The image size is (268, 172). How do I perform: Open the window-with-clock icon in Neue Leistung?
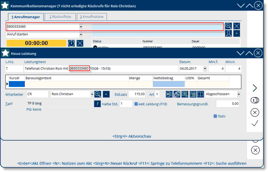[185, 94]
